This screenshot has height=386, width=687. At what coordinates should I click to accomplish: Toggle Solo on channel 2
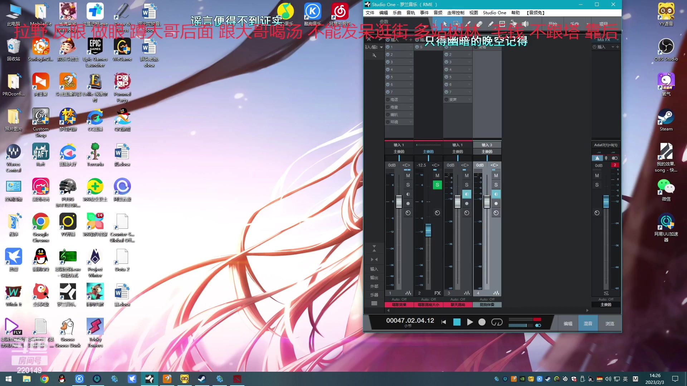[x=437, y=185]
